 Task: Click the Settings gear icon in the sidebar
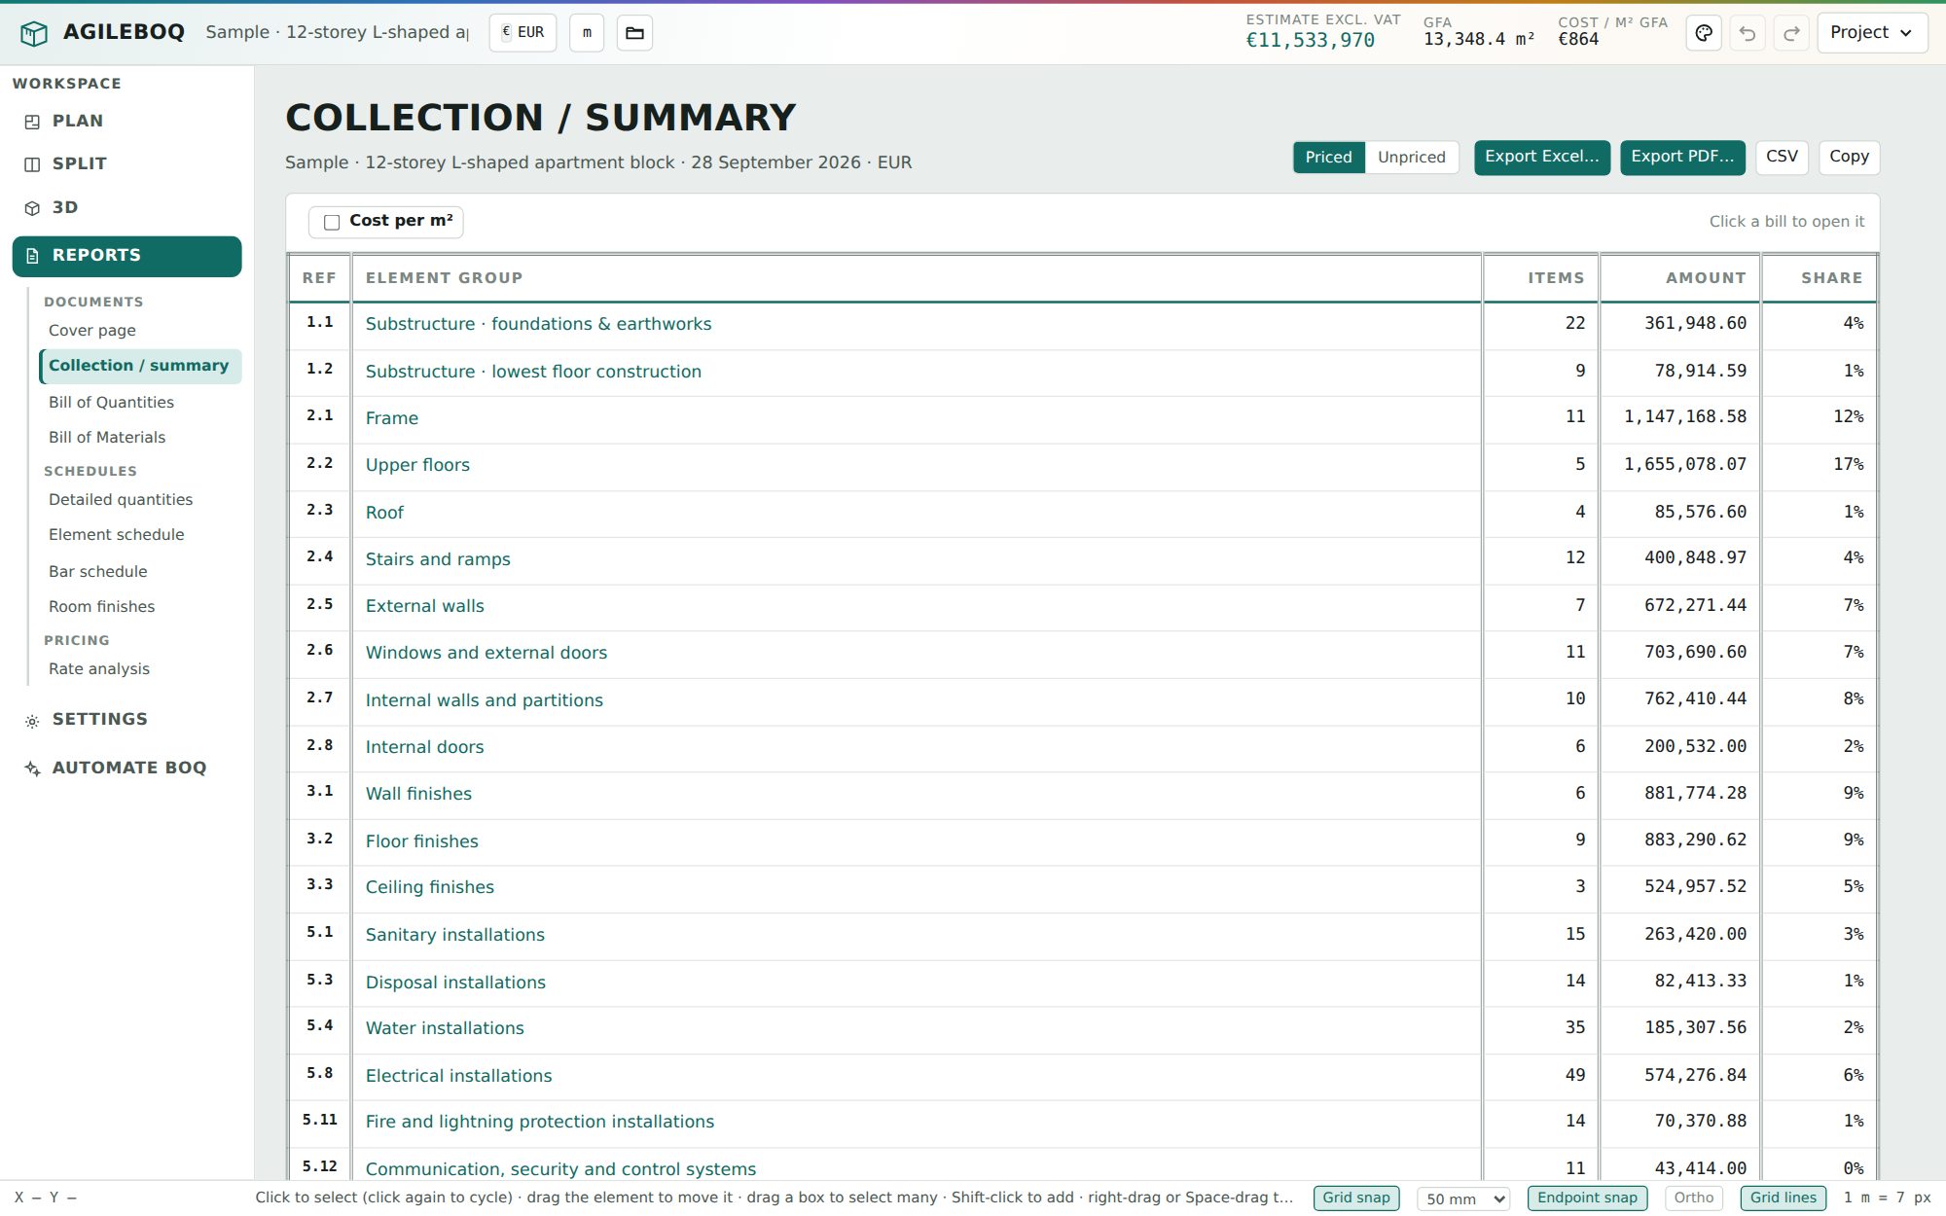(32, 721)
